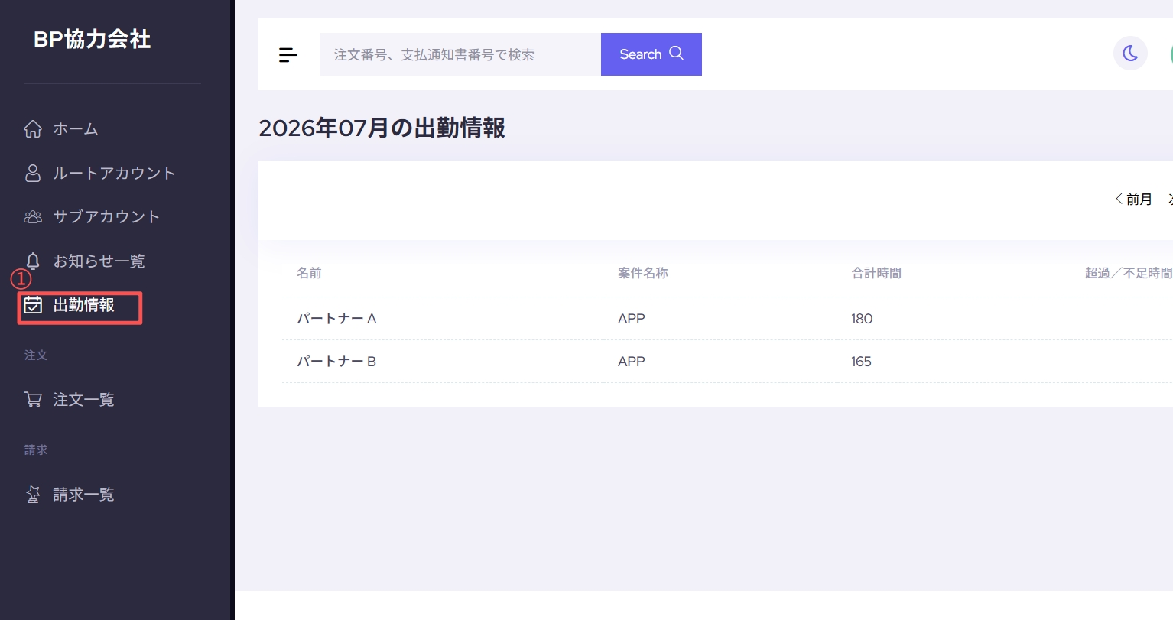Screen dimensions: 1173x620
Task: Focus the order number search field
Action: coord(460,54)
